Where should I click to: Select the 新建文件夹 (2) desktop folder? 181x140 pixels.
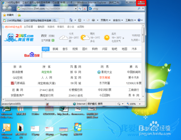[x=21, y=131]
